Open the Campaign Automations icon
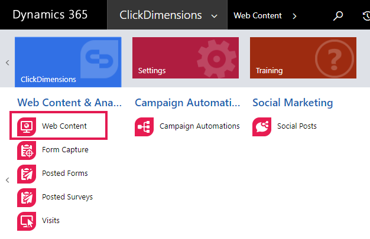Screen dimensions: 370x239 pyautogui.click(x=144, y=126)
